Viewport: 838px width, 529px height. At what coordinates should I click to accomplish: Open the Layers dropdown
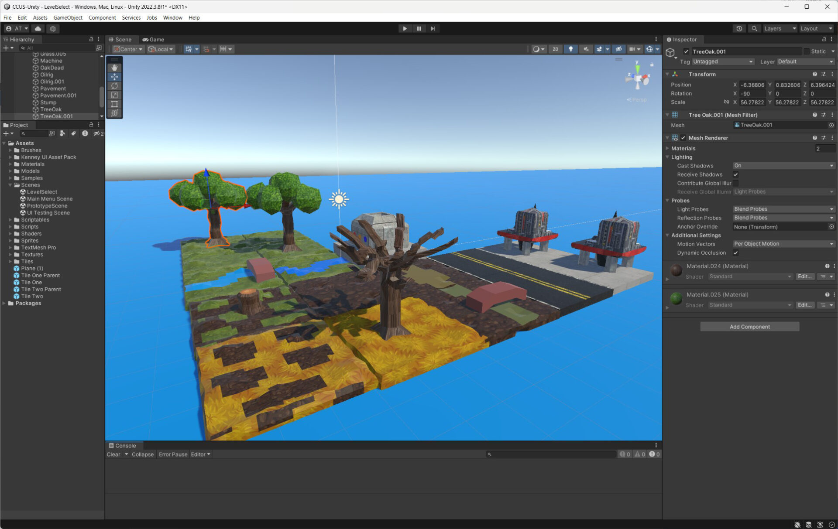click(780, 28)
